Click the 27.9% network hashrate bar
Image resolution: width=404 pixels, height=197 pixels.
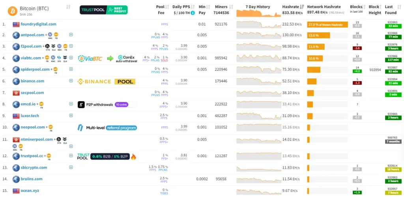pyautogui.click(x=327, y=24)
